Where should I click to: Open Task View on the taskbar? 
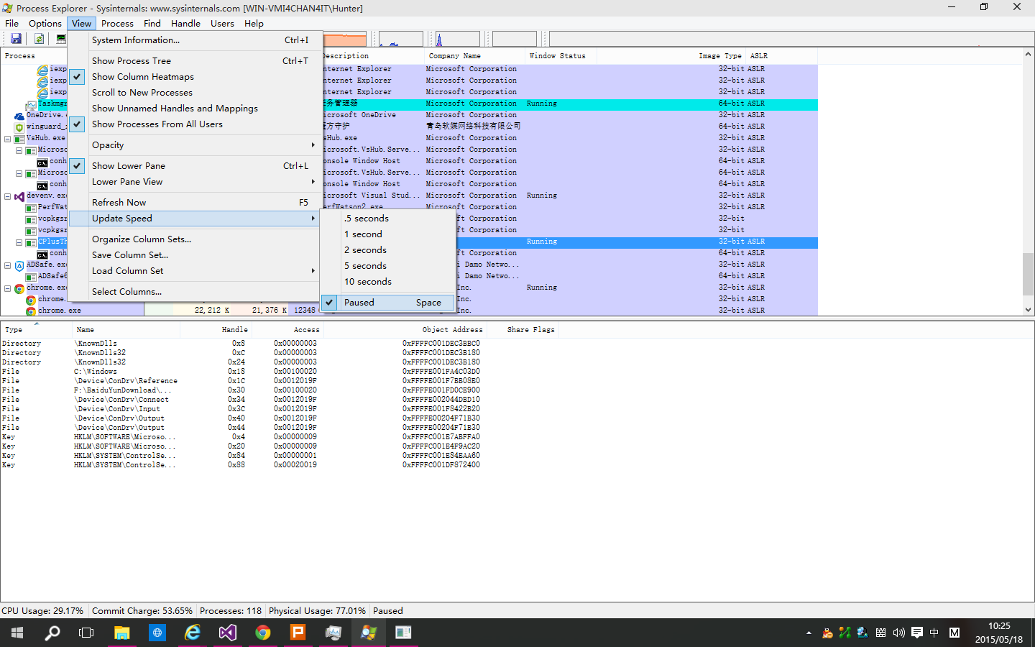tap(86, 633)
